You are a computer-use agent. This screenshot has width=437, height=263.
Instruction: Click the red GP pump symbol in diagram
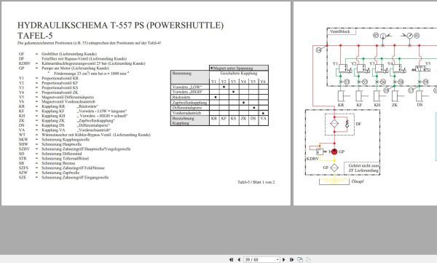(334, 152)
